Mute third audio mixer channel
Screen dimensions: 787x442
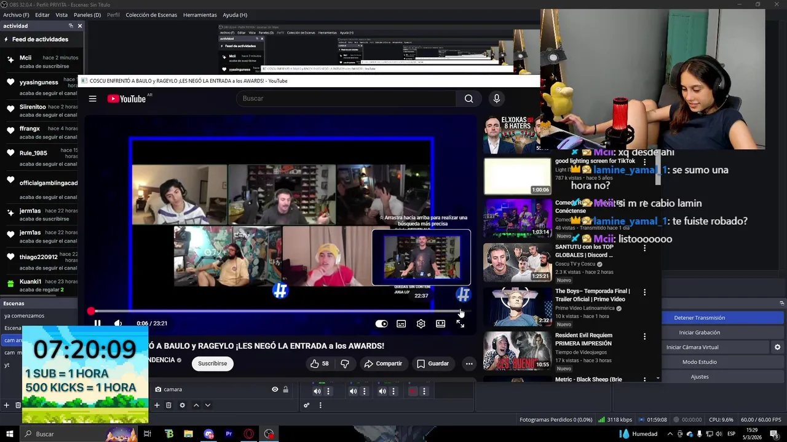click(382, 391)
